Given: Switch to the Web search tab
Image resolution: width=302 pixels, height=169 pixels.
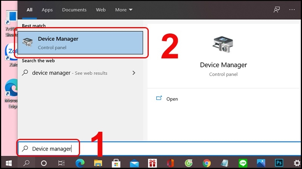Looking at the screenshot, I should pyautogui.click(x=101, y=10).
